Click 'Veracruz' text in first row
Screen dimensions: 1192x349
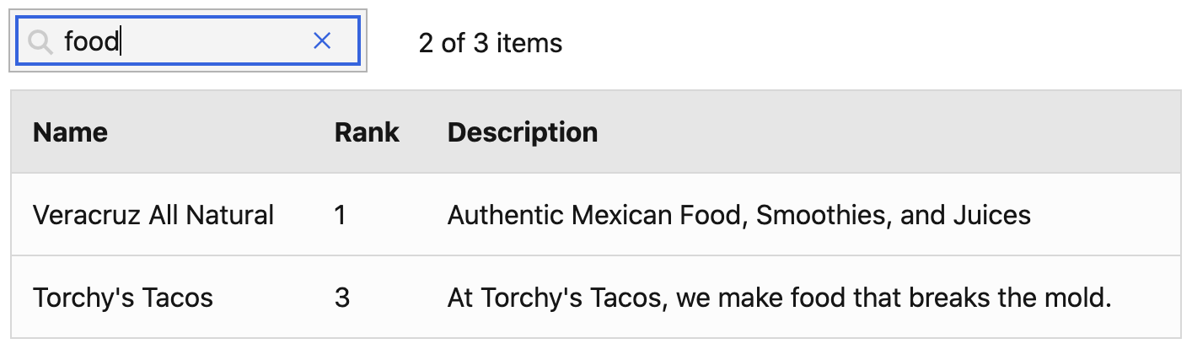pos(86,215)
